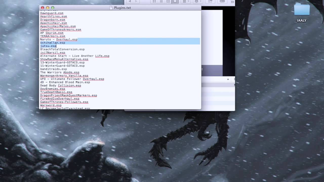This screenshot has height=182, width=324.
Task: Click the line Alternate Start - Live Another Life.esp
Action: [75, 56]
